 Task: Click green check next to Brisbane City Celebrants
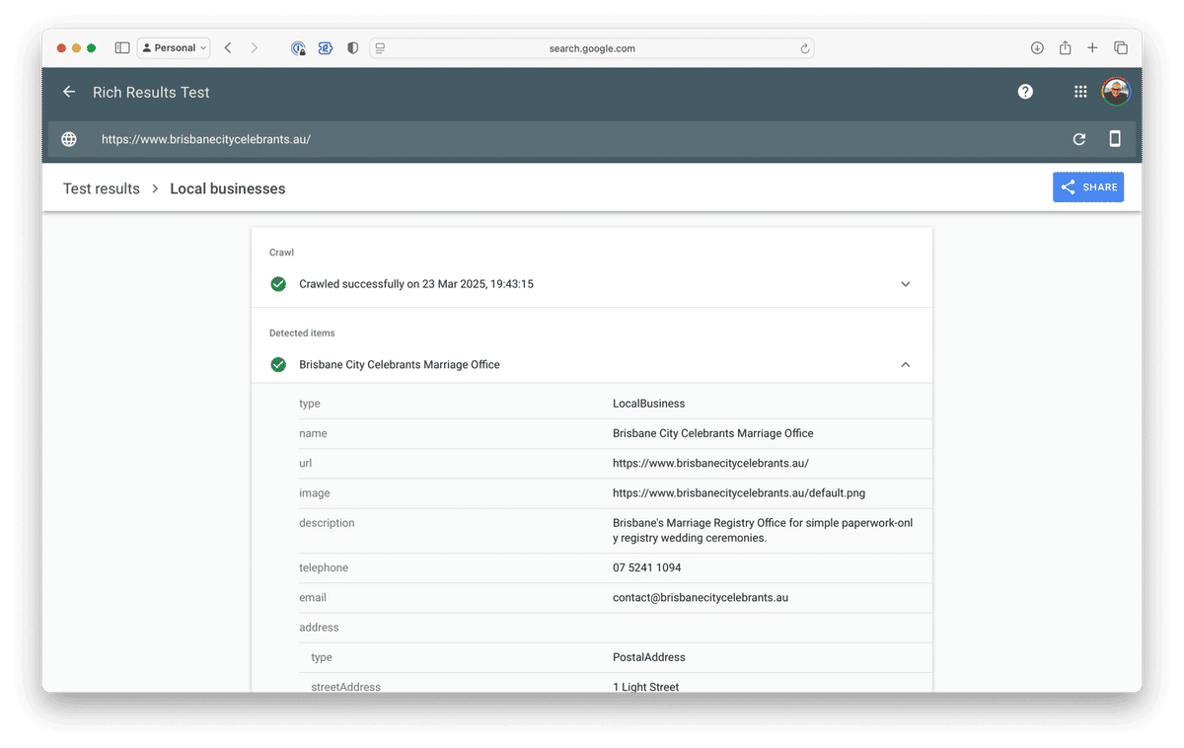tap(278, 365)
